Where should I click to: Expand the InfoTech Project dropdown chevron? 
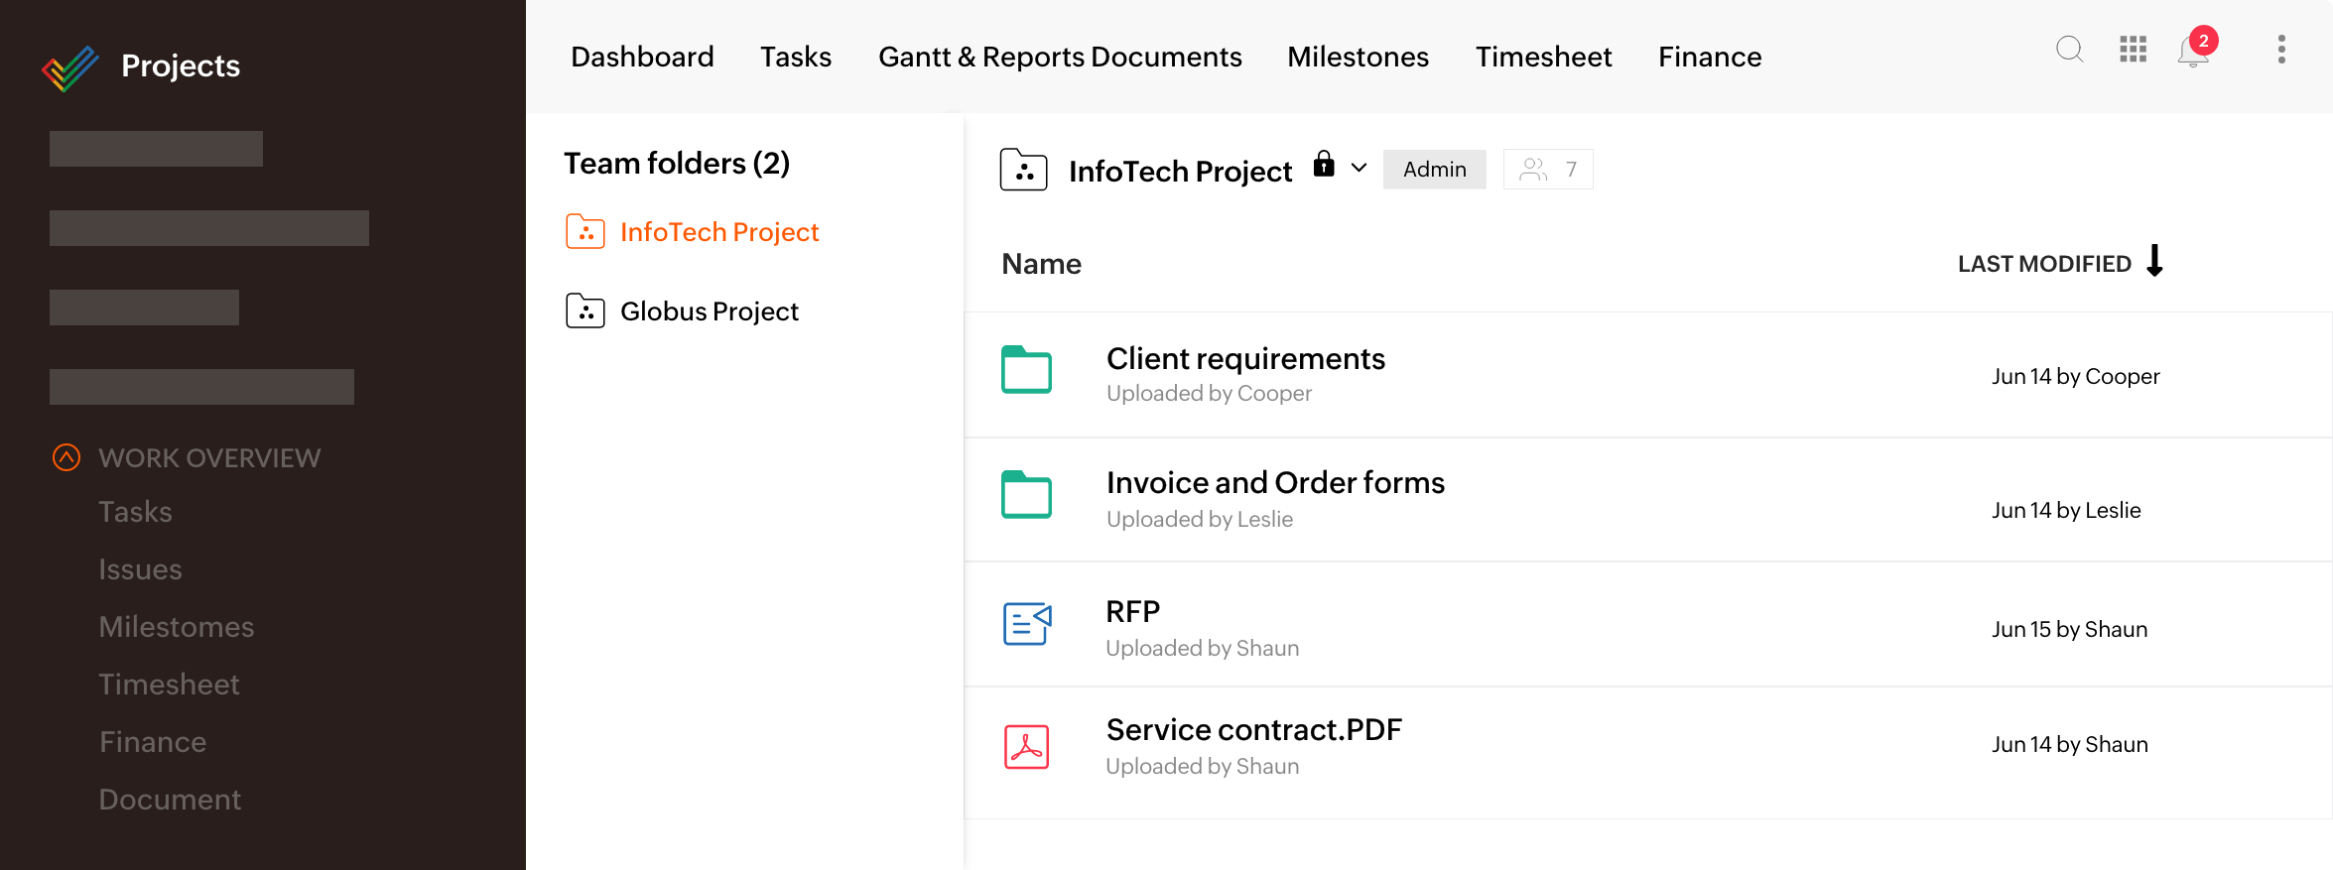pyautogui.click(x=1360, y=168)
